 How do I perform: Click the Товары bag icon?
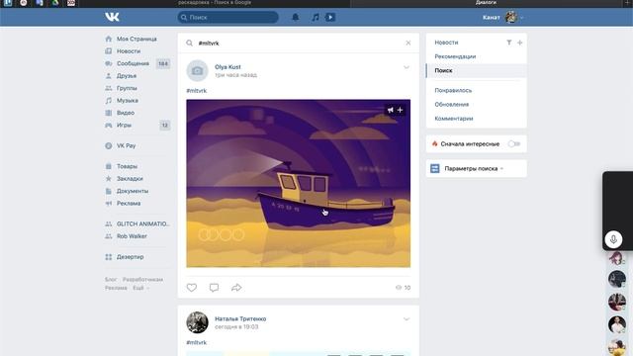[x=109, y=166]
